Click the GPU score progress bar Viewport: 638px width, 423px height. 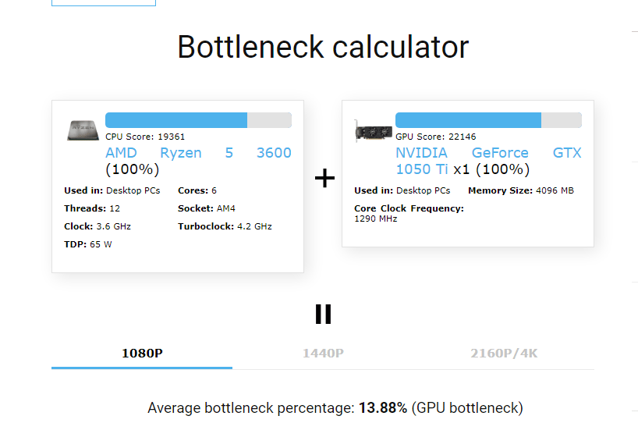coord(488,120)
